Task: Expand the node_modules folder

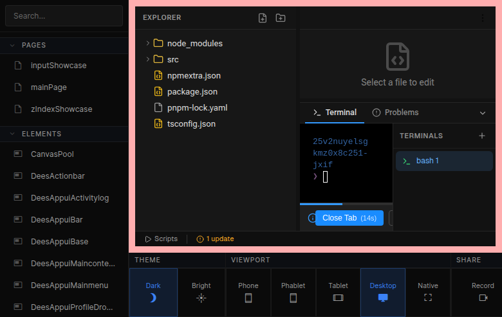Action: point(147,44)
